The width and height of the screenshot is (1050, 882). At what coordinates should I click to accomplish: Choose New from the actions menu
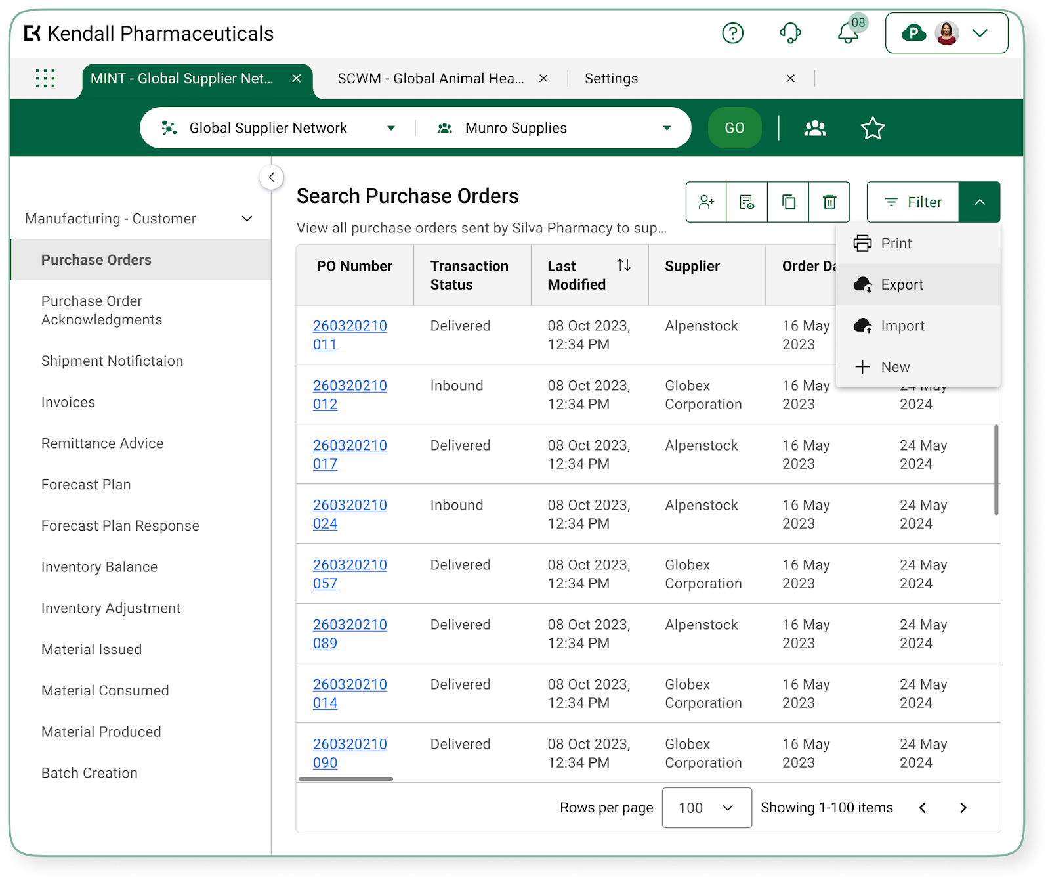coord(918,367)
